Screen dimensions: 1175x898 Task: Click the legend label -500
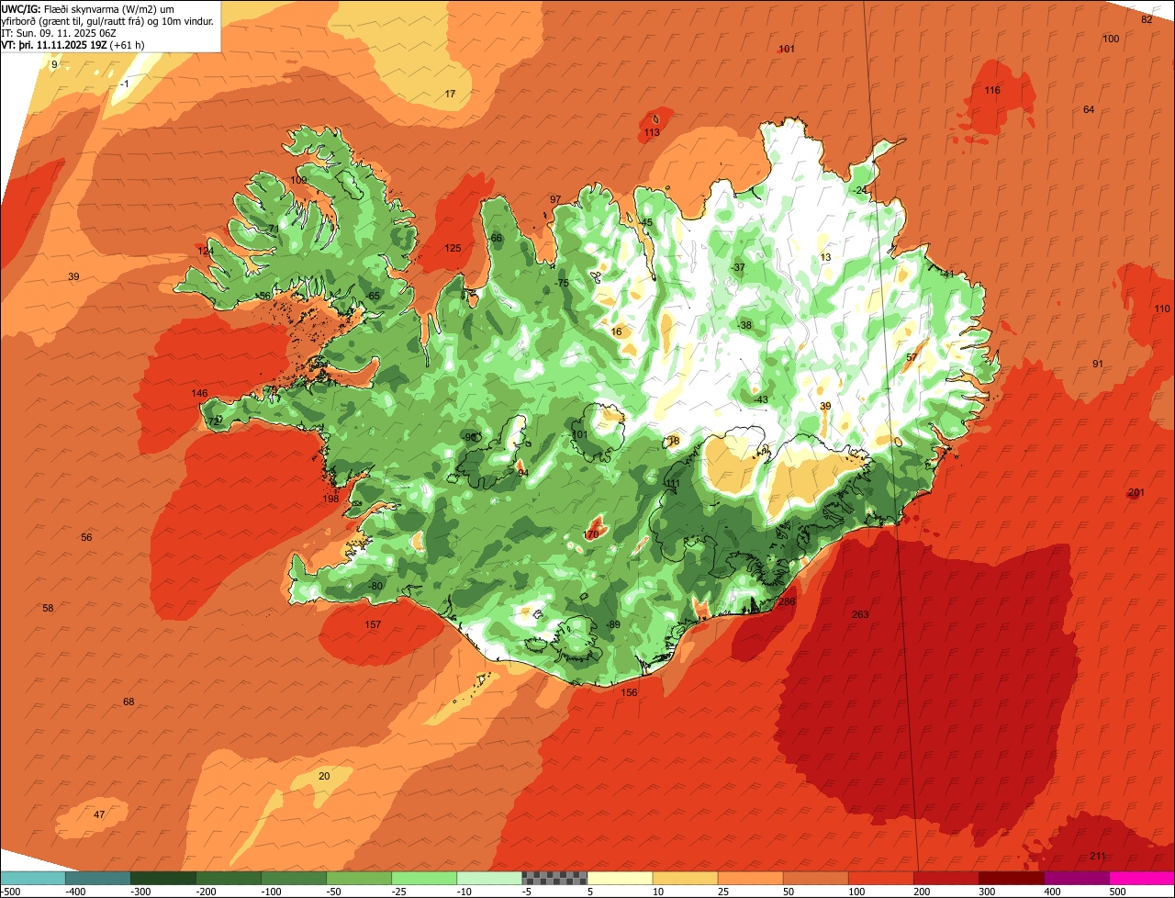pyautogui.click(x=11, y=891)
